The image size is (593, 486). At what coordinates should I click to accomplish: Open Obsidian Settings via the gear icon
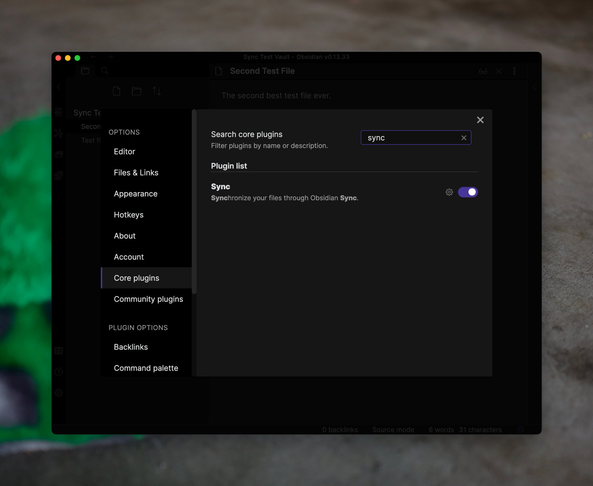pyautogui.click(x=59, y=393)
